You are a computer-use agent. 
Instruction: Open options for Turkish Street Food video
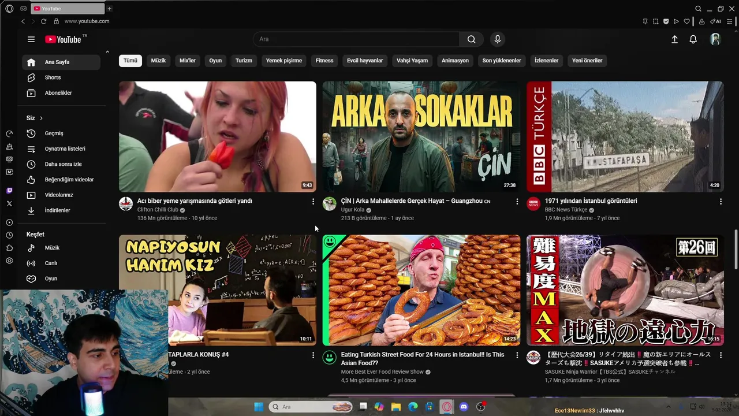pyautogui.click(x=517, y=355)
